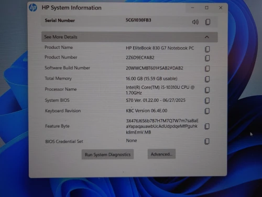
Task: Copy the Serial Number value
Action: point(208,22)
